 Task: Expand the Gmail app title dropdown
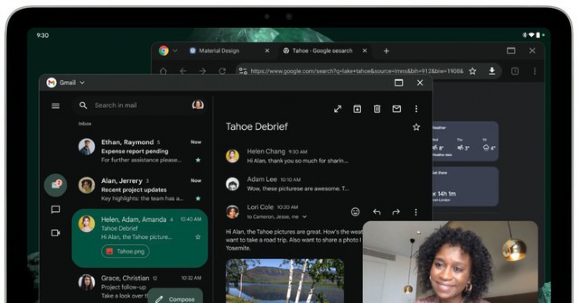pos(82,82)
